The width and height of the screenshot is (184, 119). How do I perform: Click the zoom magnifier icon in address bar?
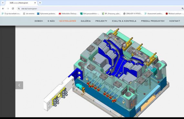click(183, 9)
